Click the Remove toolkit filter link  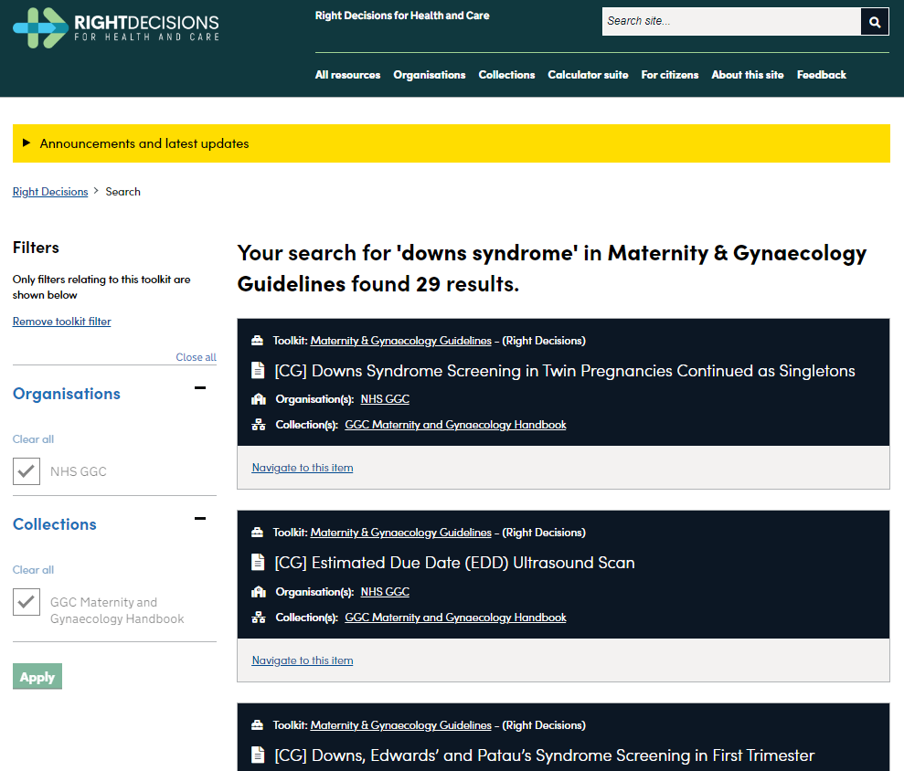[62, 322]
